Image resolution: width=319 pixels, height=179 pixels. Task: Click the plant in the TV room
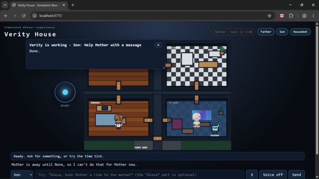(x=221, y=110)
